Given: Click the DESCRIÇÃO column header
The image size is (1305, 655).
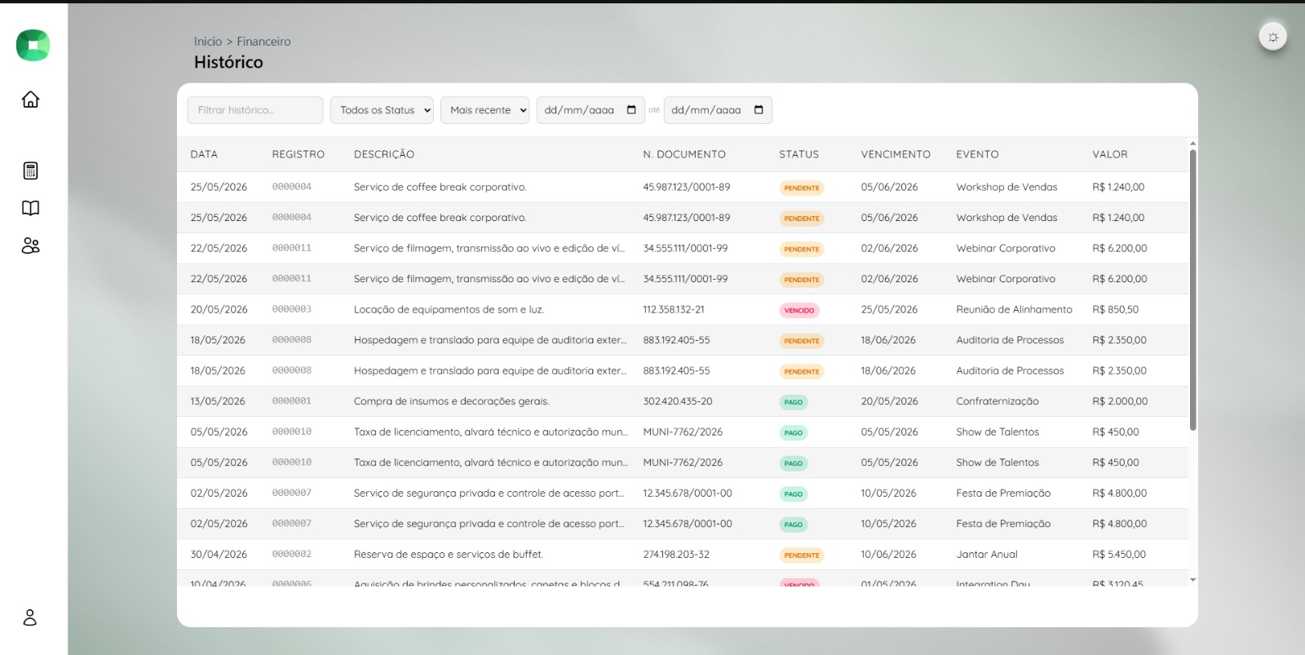Looking at the screenshot, I should tap(384, 154).
